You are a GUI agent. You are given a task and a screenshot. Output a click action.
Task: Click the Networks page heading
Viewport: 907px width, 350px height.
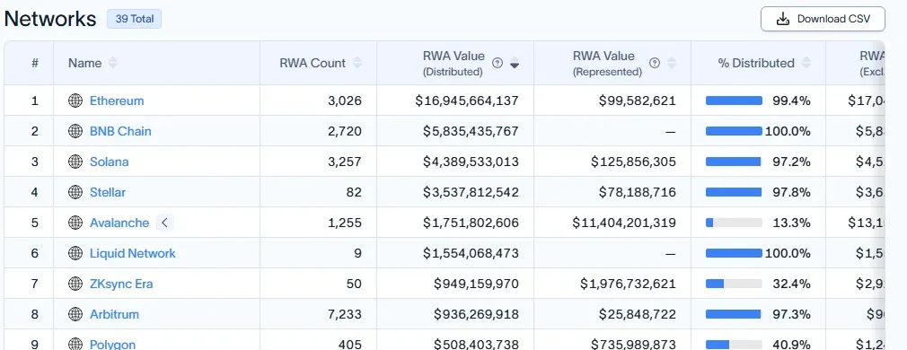click(50, 19)
